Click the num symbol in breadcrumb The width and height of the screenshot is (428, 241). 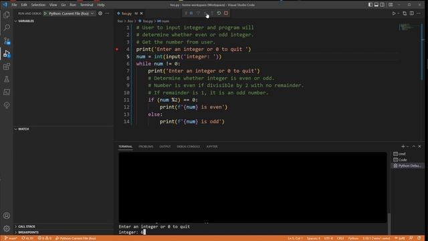[x=163, y=21]
